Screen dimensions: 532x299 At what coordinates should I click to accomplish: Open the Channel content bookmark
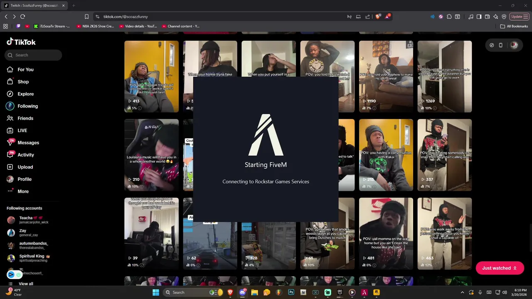(x=180, y=26)
